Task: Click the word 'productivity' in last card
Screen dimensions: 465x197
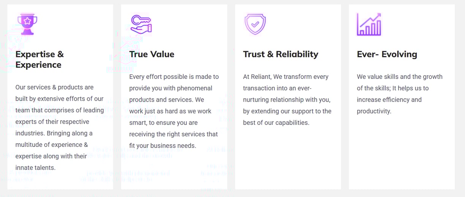Action: [374, 111]
